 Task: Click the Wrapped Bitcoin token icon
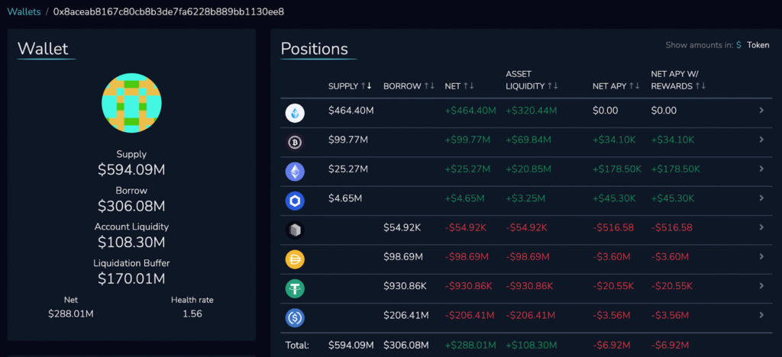pyautogui.click(x=295, y=143)
